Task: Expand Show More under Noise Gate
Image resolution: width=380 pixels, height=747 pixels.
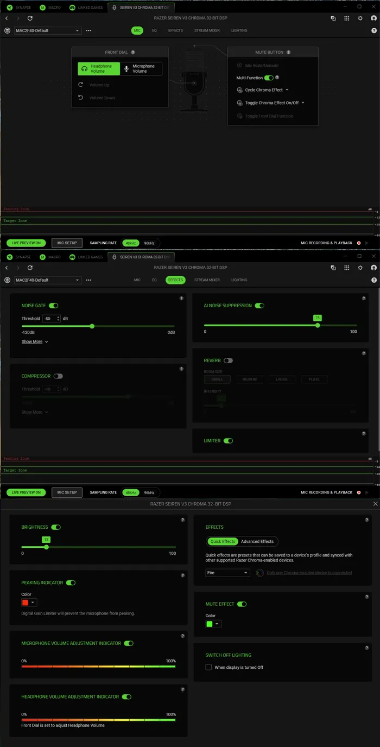Action: [x=35, y=341]
